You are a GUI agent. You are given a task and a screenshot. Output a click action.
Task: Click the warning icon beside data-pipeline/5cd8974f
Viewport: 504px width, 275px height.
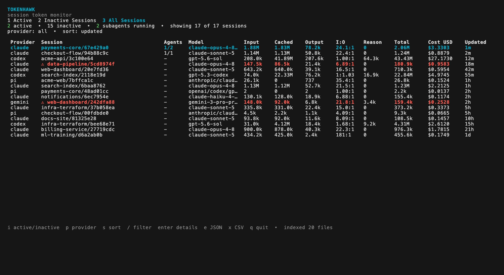point(43,64)
